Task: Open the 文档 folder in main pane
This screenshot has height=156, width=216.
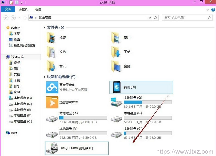Action: tap(57, 52)
